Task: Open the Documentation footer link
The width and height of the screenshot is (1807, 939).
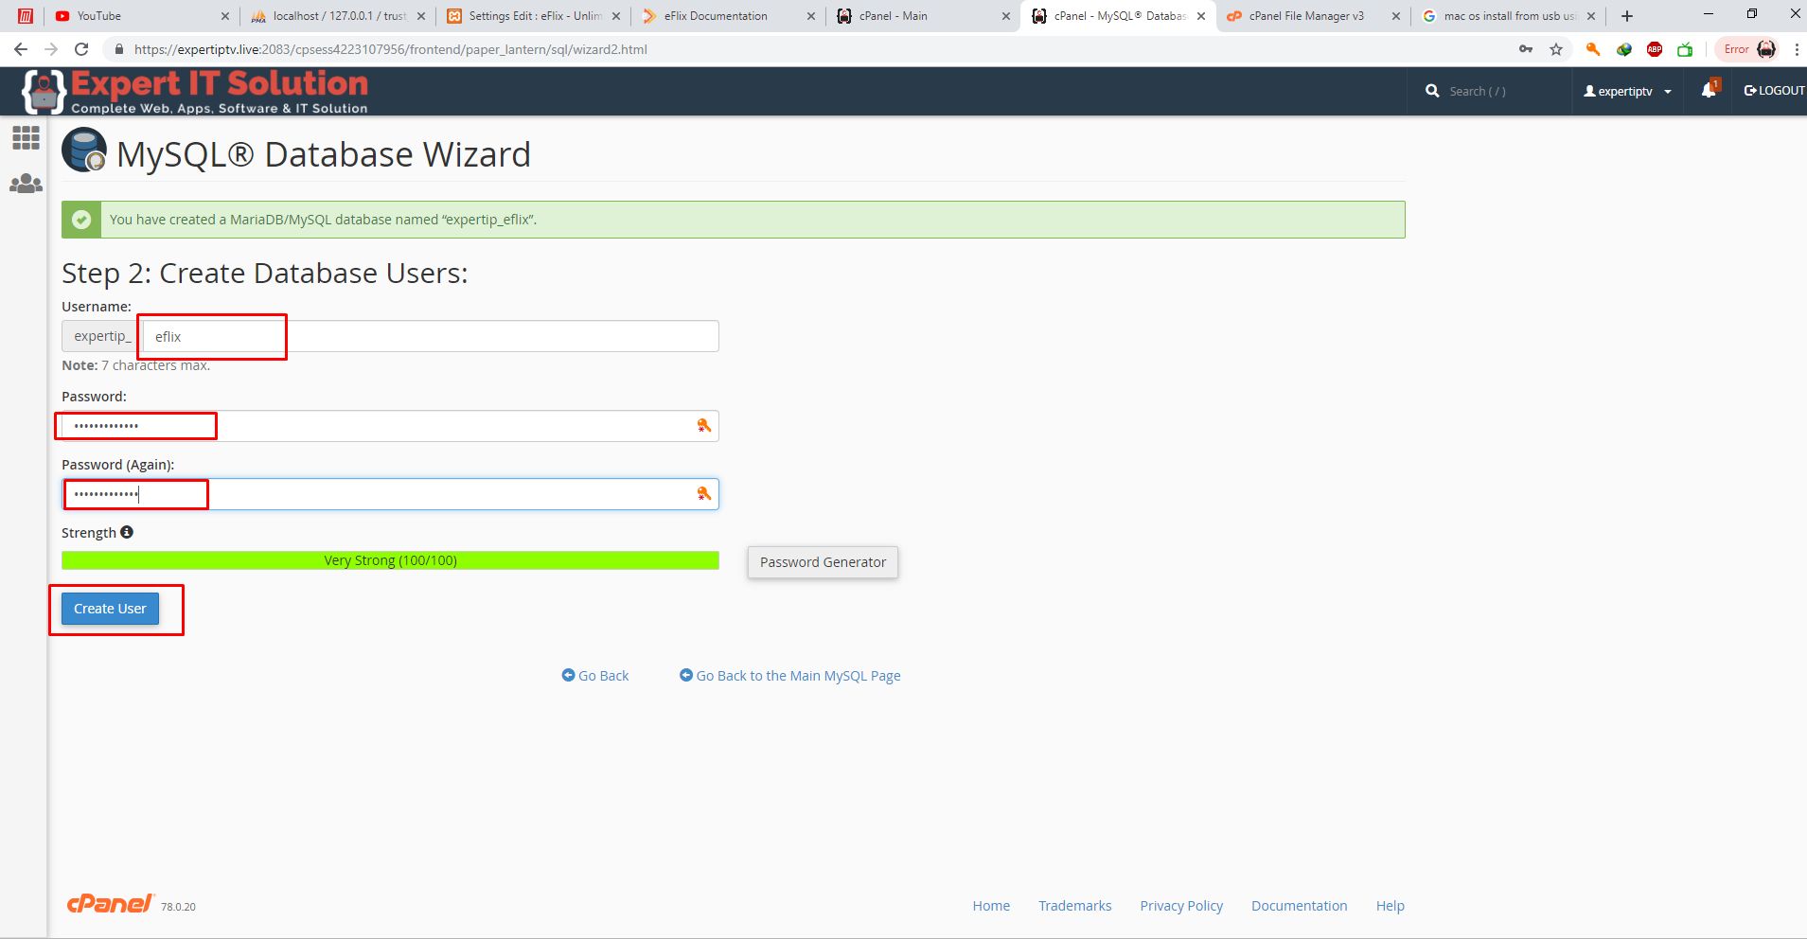Action: click(x=1300, y=906)
